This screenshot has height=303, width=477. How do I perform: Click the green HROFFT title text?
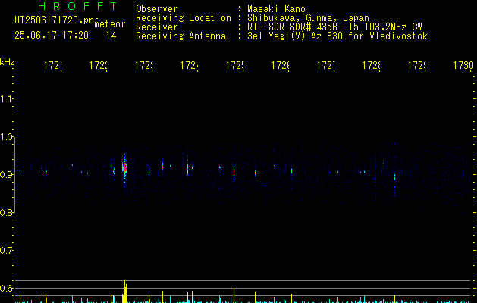click(77, 6)
